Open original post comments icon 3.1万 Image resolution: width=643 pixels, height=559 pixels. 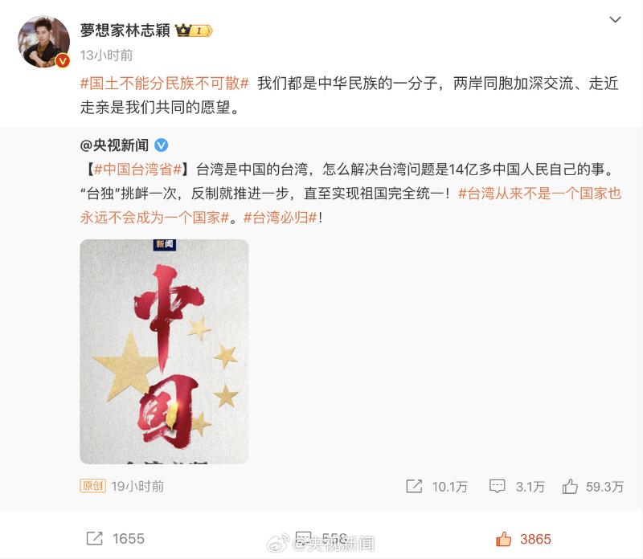pos(497,487)
